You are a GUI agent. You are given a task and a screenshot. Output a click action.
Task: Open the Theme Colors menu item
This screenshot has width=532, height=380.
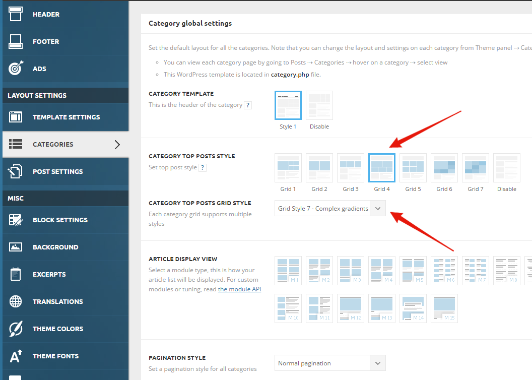click(65, 329)
